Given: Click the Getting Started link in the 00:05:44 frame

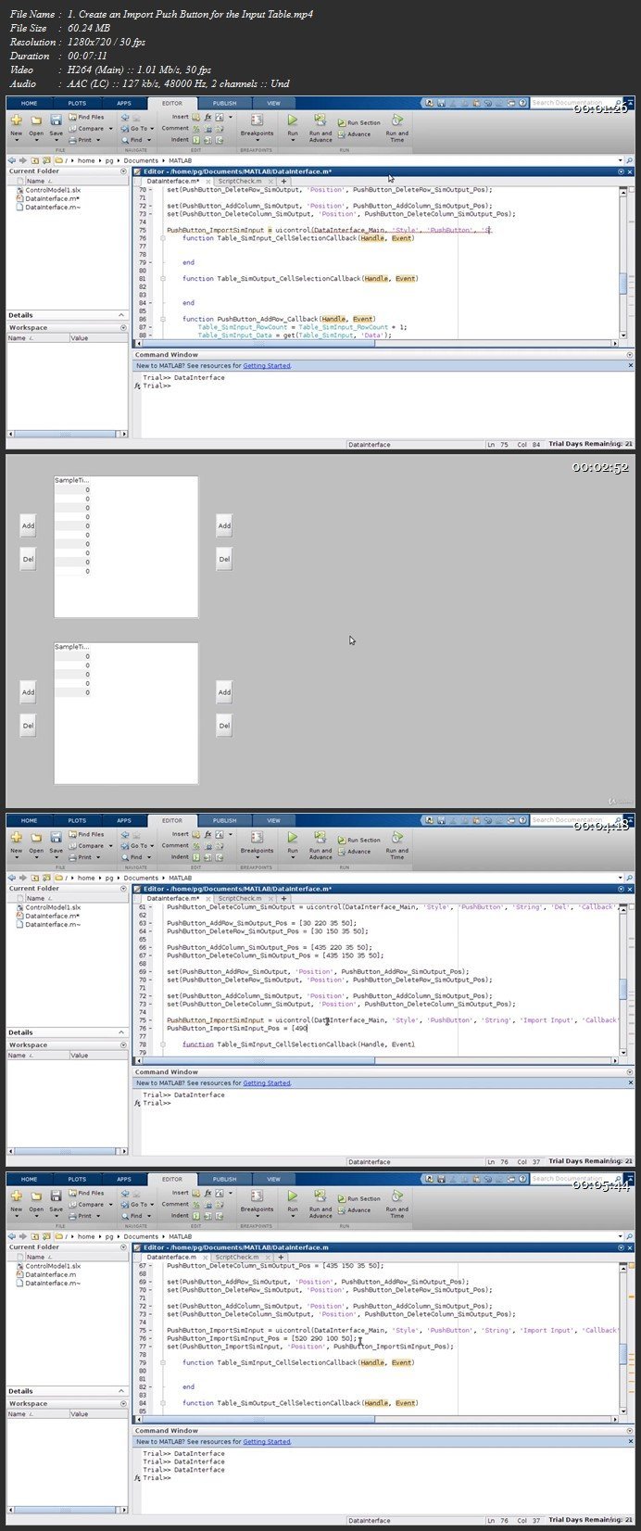Looking at the screenshot, I should 267,1442.
